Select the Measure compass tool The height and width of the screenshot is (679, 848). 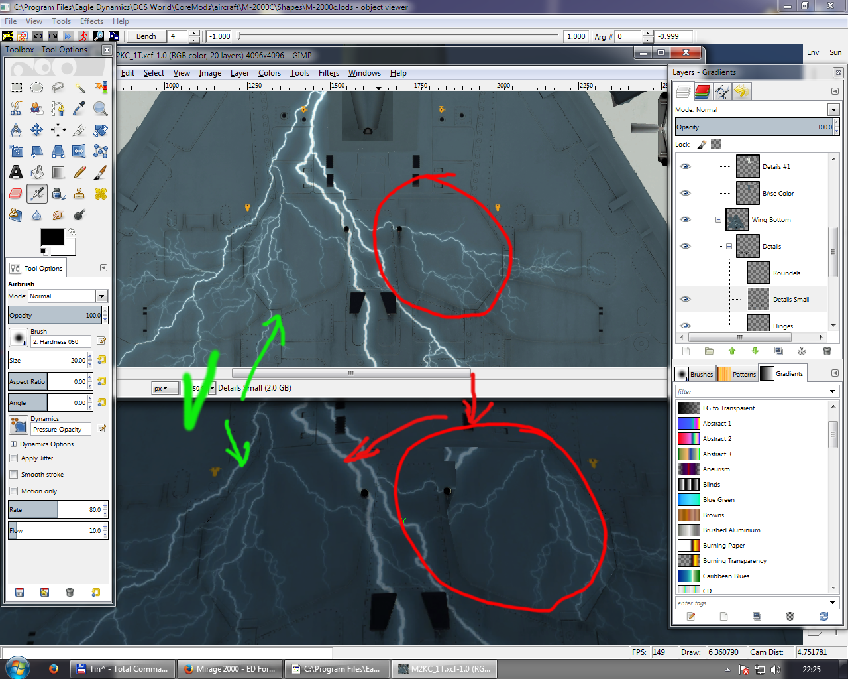[x=16, y=130]
